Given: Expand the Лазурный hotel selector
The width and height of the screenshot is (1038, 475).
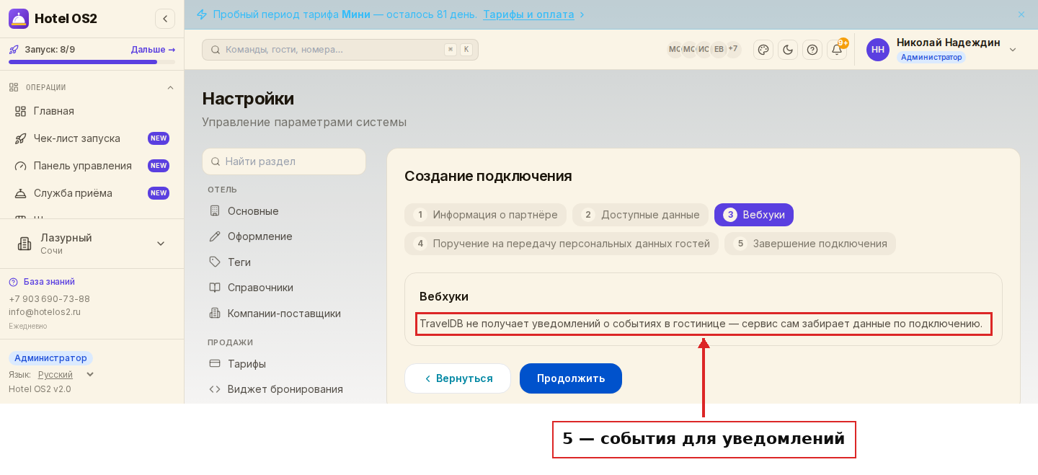Looking at the screenshot, I should [x=92, y=244].
